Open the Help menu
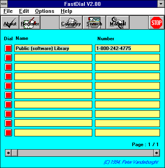 tap(67, 11)
